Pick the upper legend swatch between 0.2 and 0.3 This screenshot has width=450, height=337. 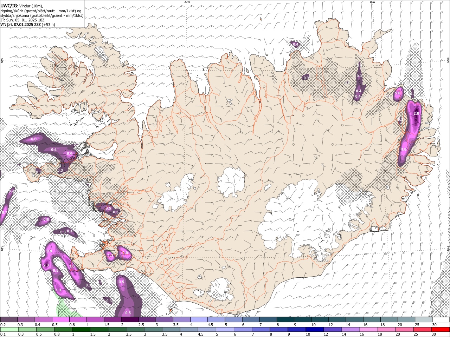[9, 320]
